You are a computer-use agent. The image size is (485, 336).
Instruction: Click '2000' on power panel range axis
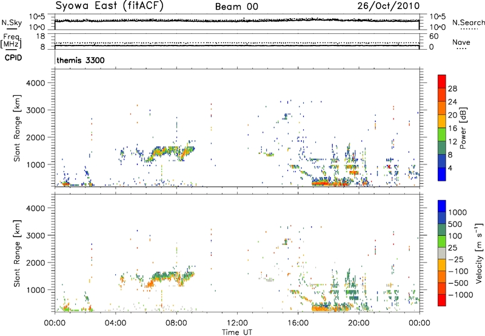(36, 137)
